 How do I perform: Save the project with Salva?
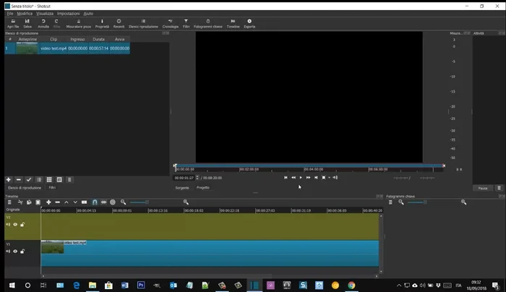click(x=27, y=24)
